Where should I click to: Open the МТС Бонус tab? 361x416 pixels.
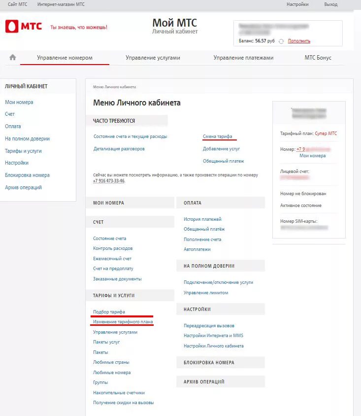318,58
